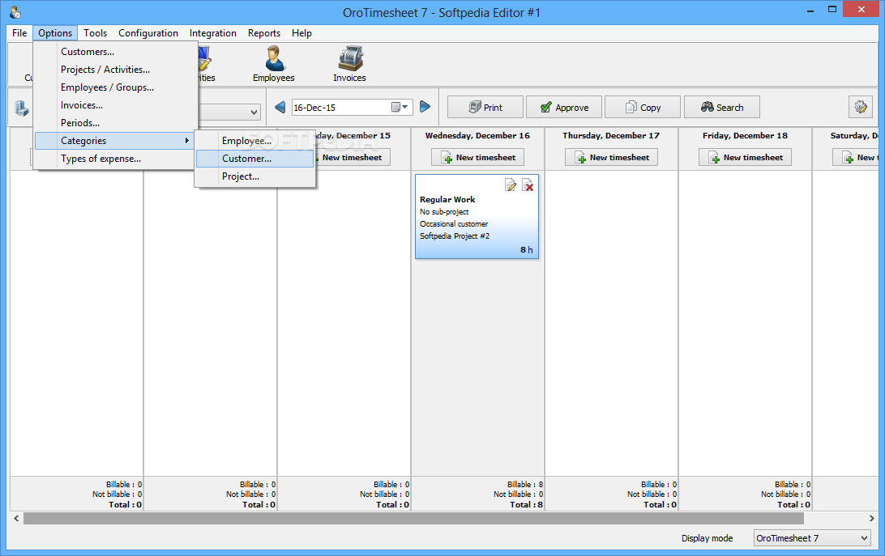The height and width of the screenshot is (556, 885).
Task: Click the app icon in title bar
Action: point(15,12)
